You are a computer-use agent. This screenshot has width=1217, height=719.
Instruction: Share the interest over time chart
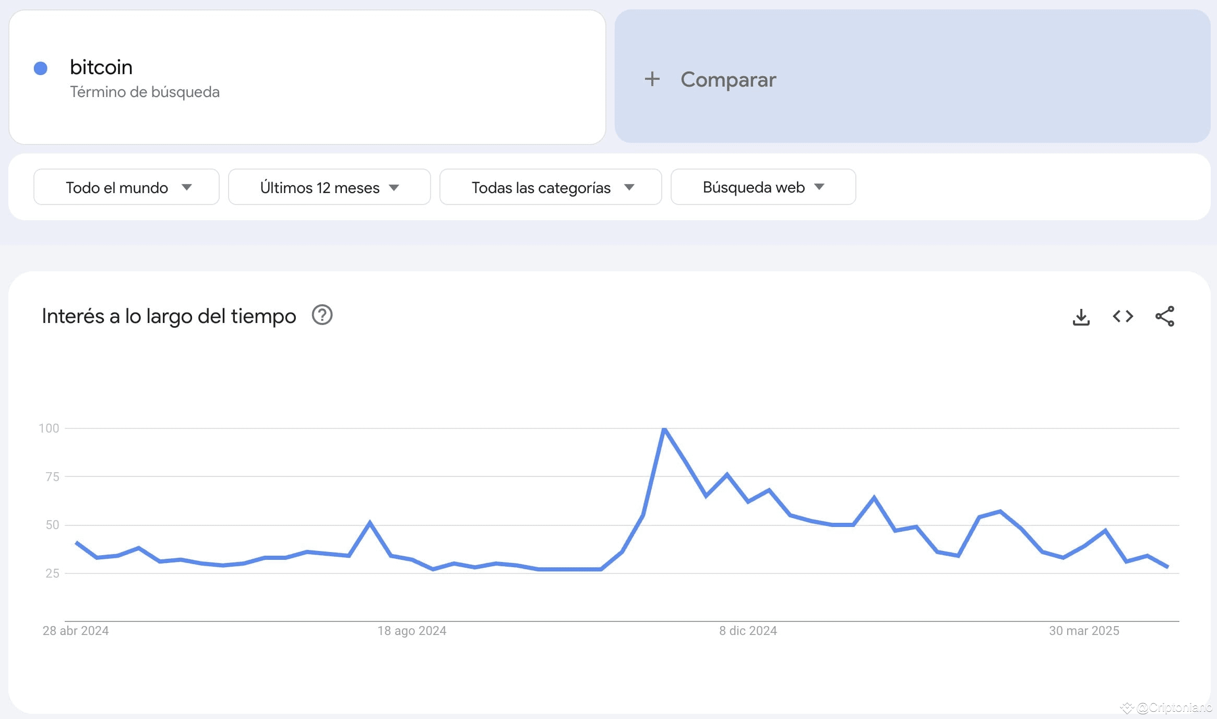tap(1165, 316)
